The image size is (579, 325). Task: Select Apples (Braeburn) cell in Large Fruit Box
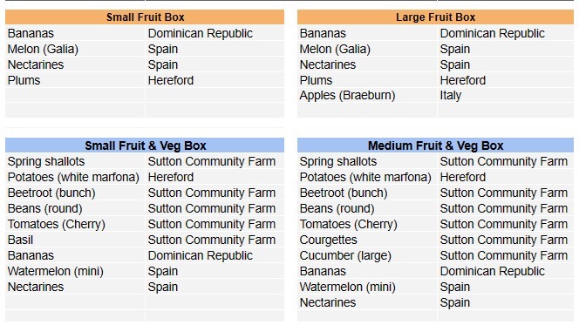367,95
